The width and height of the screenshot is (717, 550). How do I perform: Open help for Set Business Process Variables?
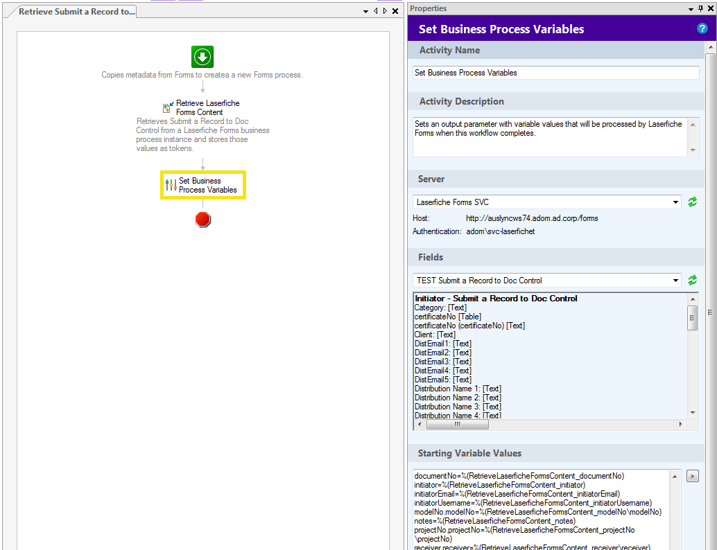pos(702,28)
